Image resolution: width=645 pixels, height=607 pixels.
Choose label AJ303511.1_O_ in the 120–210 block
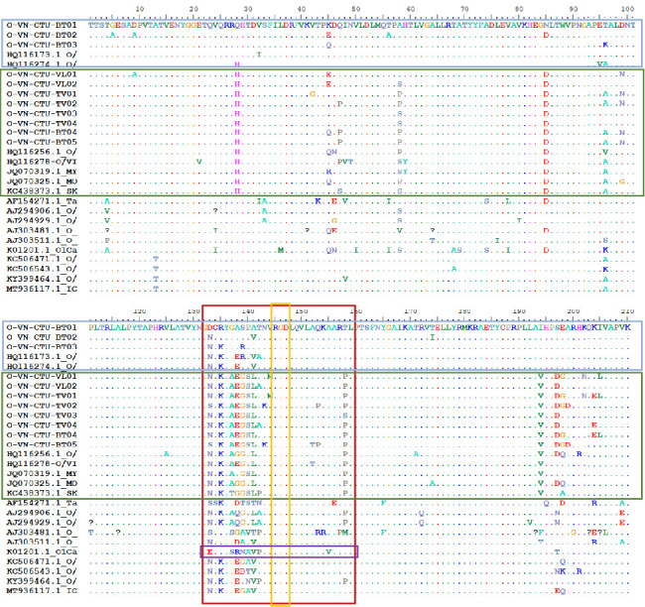(42, 542)
